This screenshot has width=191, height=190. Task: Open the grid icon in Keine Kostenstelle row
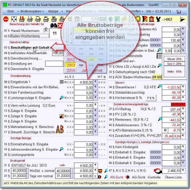[x=159, y=56]
